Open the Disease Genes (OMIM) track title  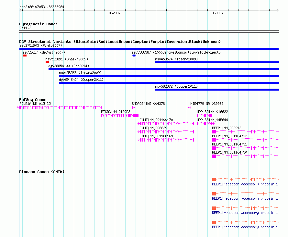coord(42,172)
